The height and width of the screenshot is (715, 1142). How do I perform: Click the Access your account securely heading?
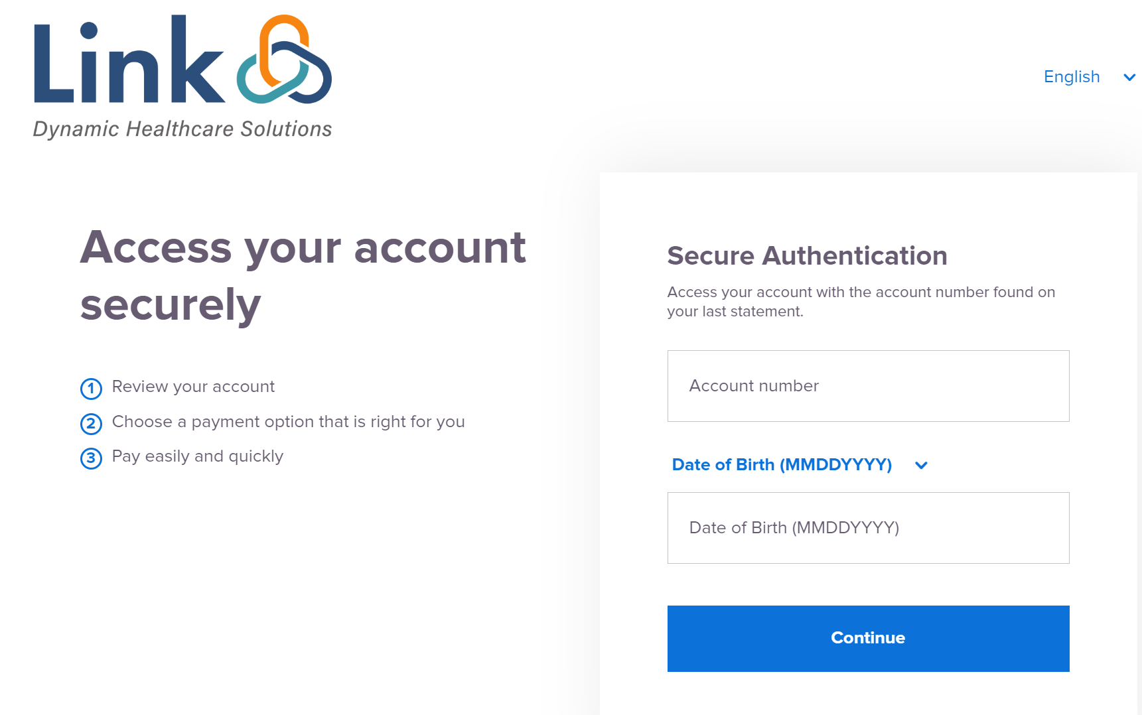pos(303,276)
